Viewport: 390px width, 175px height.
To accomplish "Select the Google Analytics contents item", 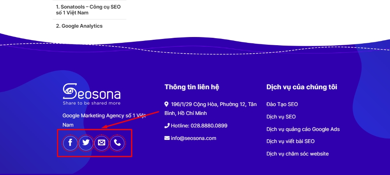I will (x=79, y=26).
